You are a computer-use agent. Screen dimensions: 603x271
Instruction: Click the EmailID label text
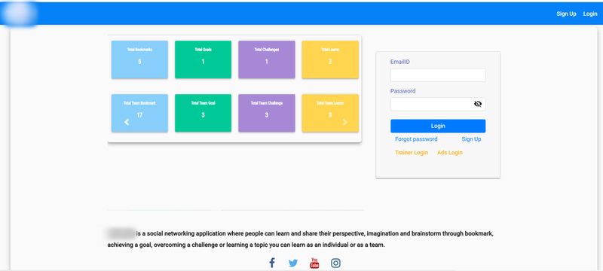[x=400, y=62]
